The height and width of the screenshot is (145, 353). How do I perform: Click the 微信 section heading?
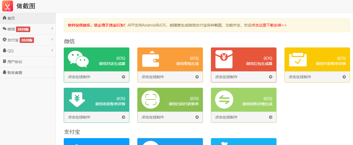[x=69, y=41]
